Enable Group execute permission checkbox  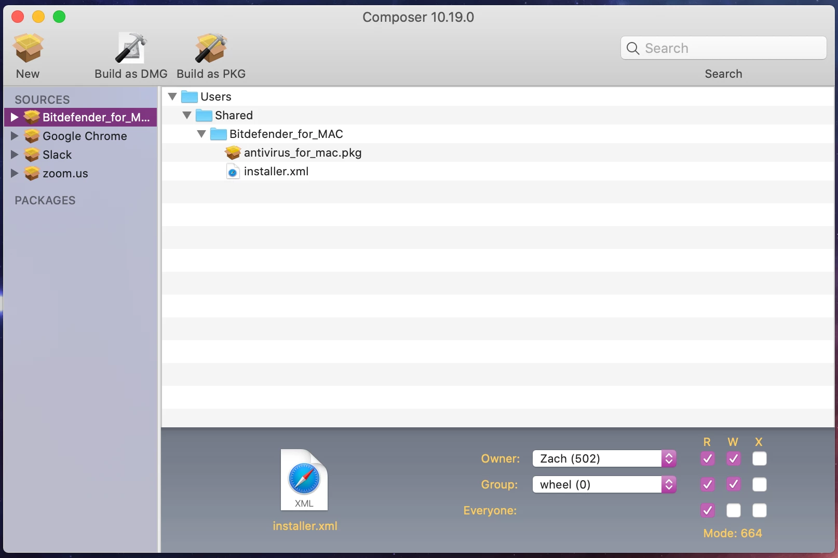[x=759, y=484]
